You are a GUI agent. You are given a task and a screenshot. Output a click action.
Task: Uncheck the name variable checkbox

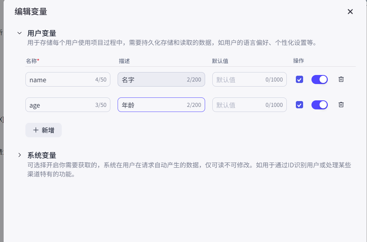299,79
